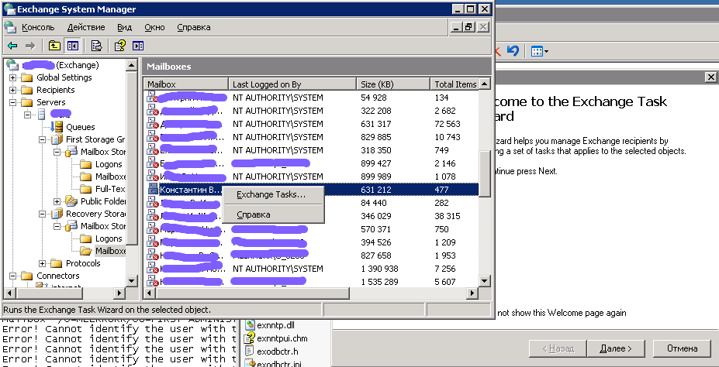The image size is (719, 367).
Task: Click the Recipients folder icon
Action: (27, 90)
